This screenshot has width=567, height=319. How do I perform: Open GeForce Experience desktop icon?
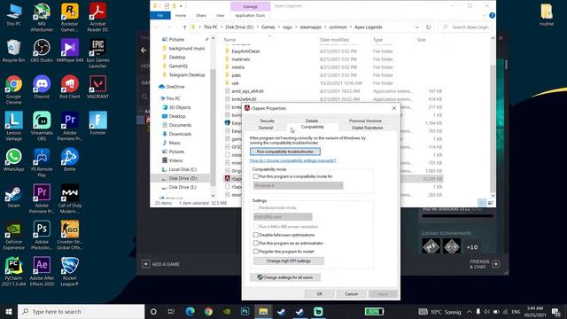coord(14,235)
